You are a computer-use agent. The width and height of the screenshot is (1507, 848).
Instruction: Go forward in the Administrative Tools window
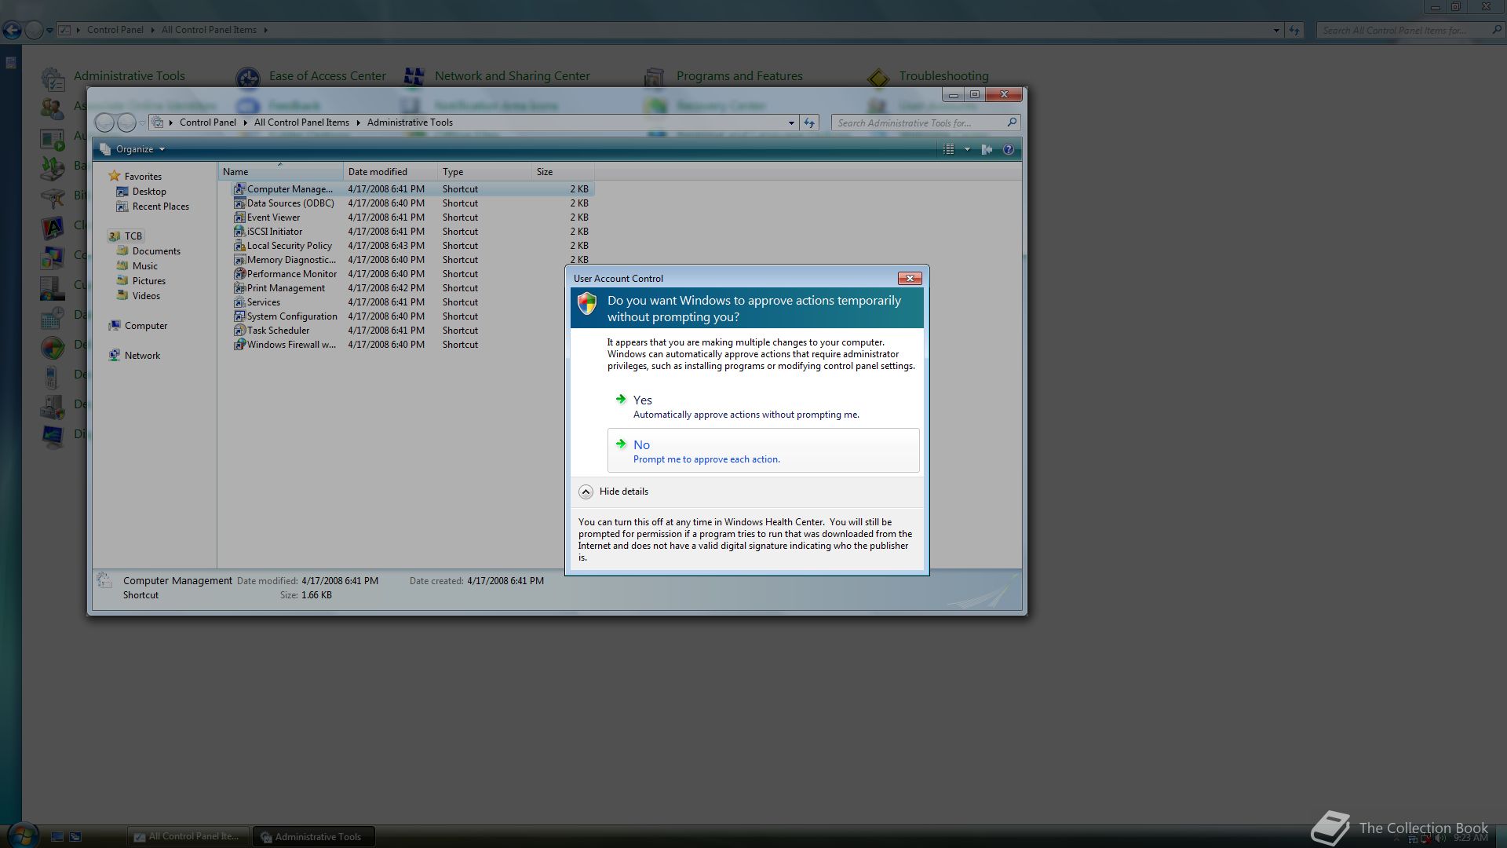point(126,122)
